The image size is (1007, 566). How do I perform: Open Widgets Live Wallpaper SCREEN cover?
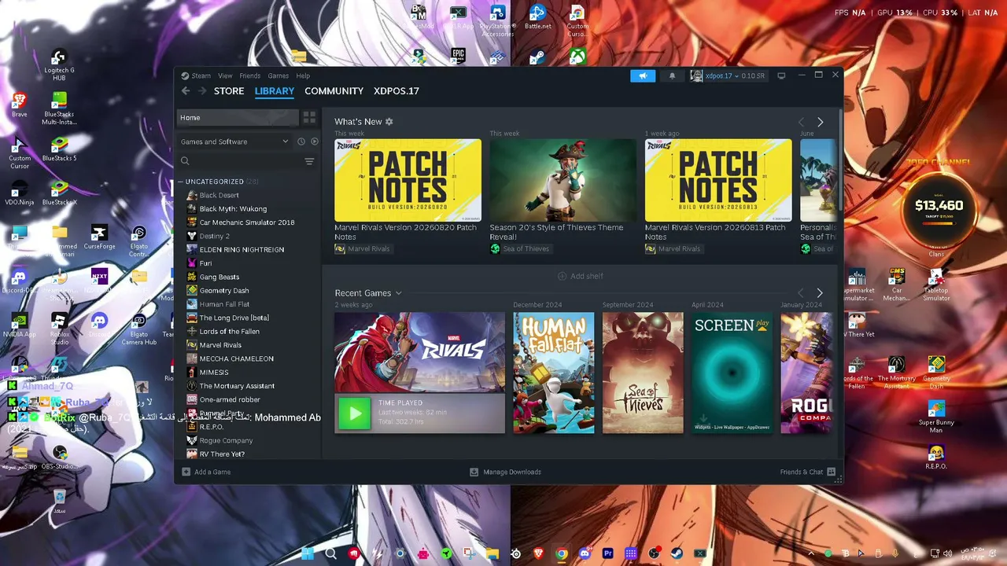[732, 373]
